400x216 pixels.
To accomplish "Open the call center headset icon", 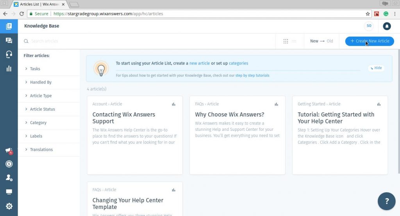I will 9,54.
